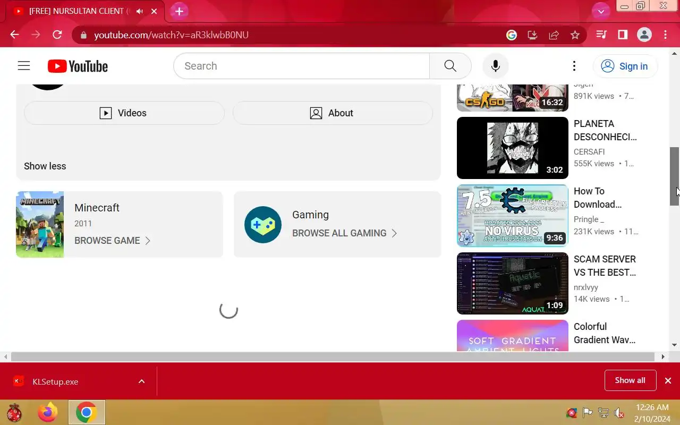Viewport: 680px width, 425px height.
Task: Toggle Chrome side panel
Action: pos(623,35)
